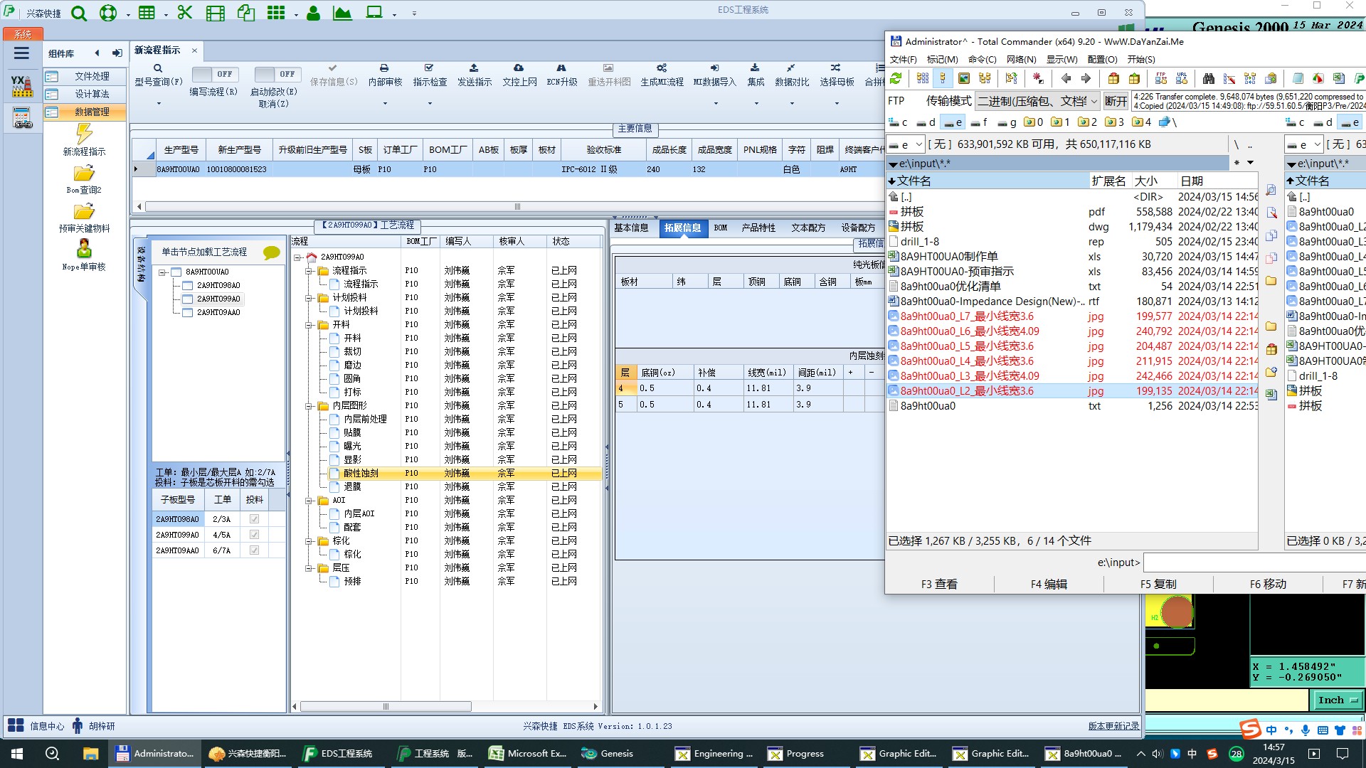This screenshot has height=768, width=1366.
Task: Toggle 投料 checkbox for 2A9HT098A0
Action: point(254,519)
